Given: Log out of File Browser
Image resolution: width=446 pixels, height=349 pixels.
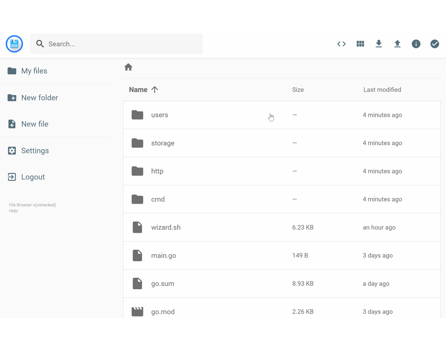Looking at the screenshot, I should click(x=33, y=177).
